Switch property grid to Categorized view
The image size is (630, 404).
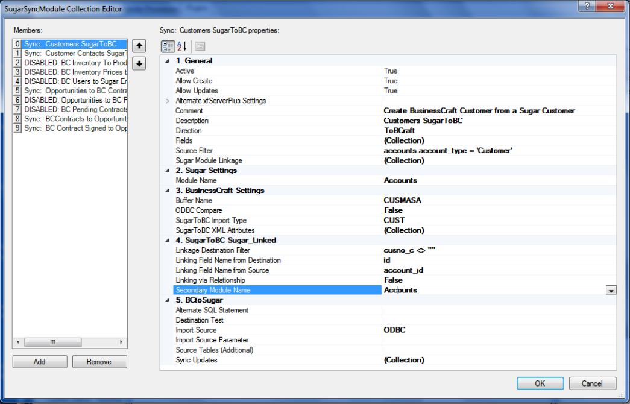coord(168,46)
